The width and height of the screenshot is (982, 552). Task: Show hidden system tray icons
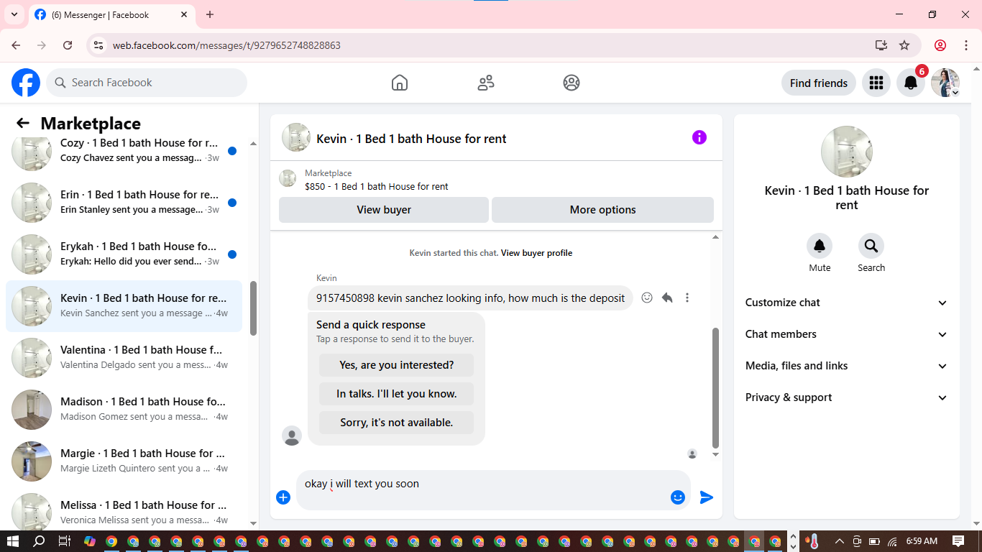[x=839, y=541]
